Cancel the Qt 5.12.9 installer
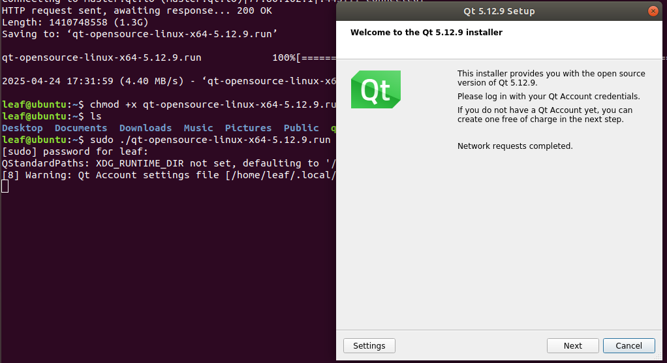This screenshot has width=667, height=363. 628,345
